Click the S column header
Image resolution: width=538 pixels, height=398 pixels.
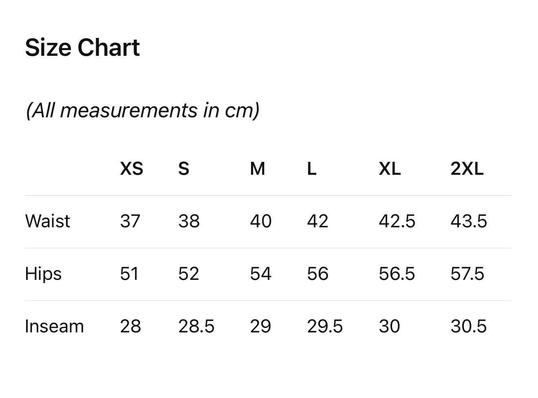(x=184, y=169)
